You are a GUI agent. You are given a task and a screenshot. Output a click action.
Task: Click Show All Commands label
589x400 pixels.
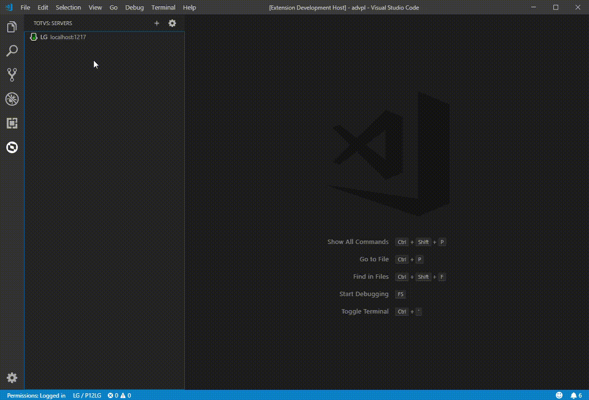[x=358, y=242]
